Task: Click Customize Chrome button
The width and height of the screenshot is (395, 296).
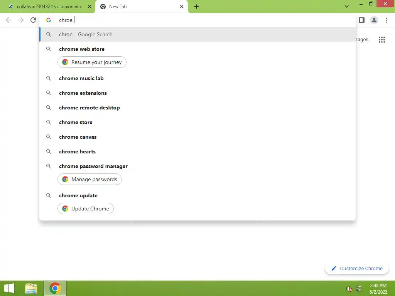Action: coord(357,269)
